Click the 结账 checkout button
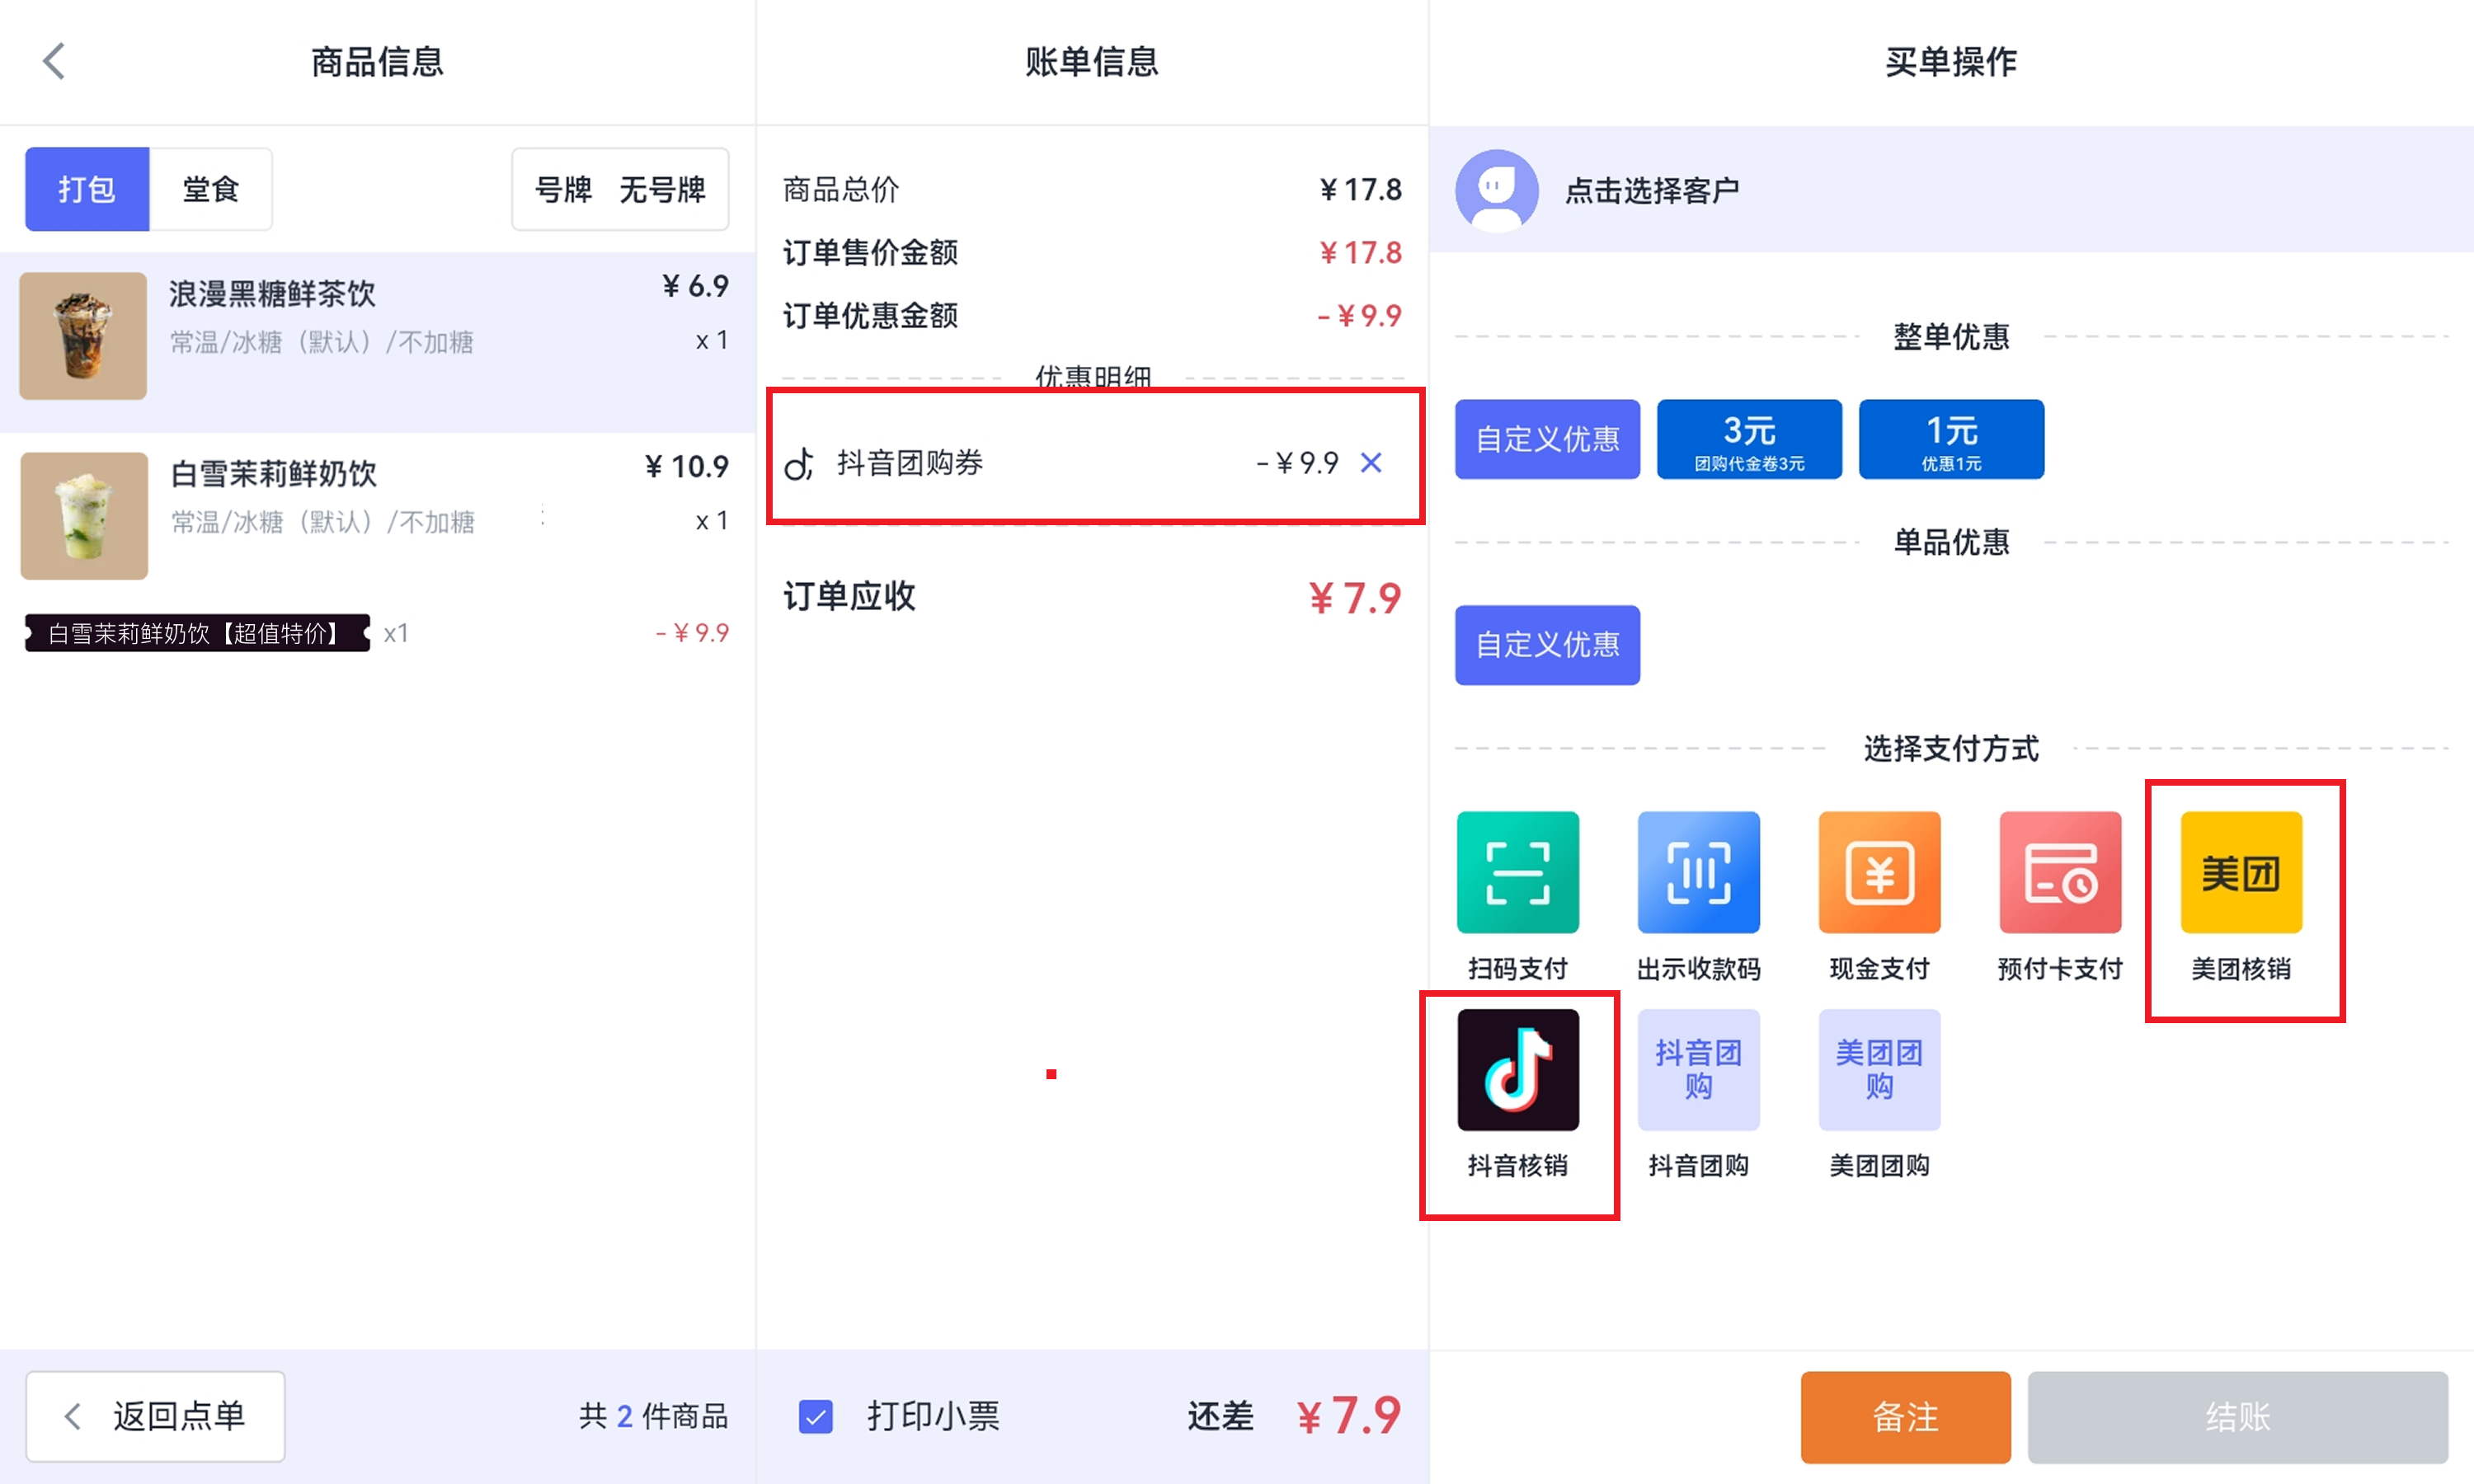 click(x=2237, y=1417)
